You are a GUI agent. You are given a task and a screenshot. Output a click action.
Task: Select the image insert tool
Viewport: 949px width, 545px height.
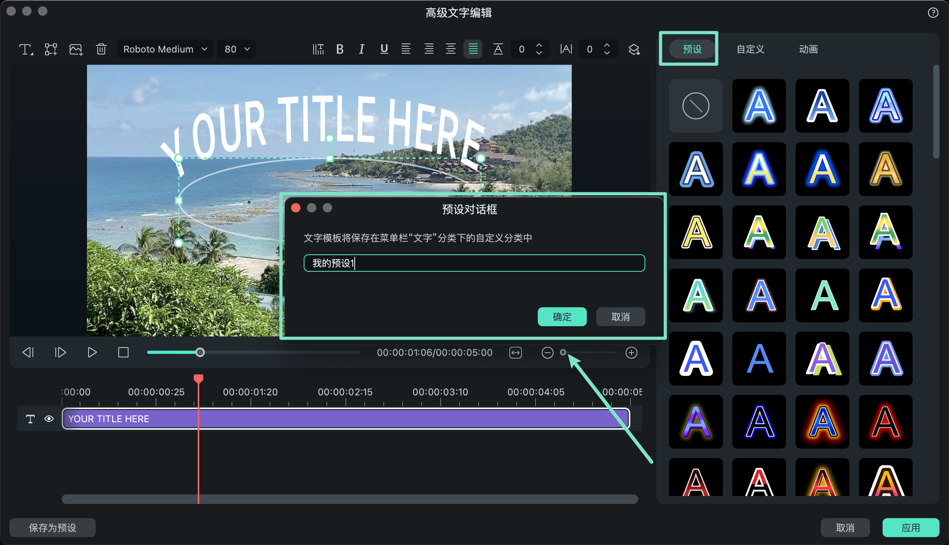pyautogui.click(x=76, y=49)
